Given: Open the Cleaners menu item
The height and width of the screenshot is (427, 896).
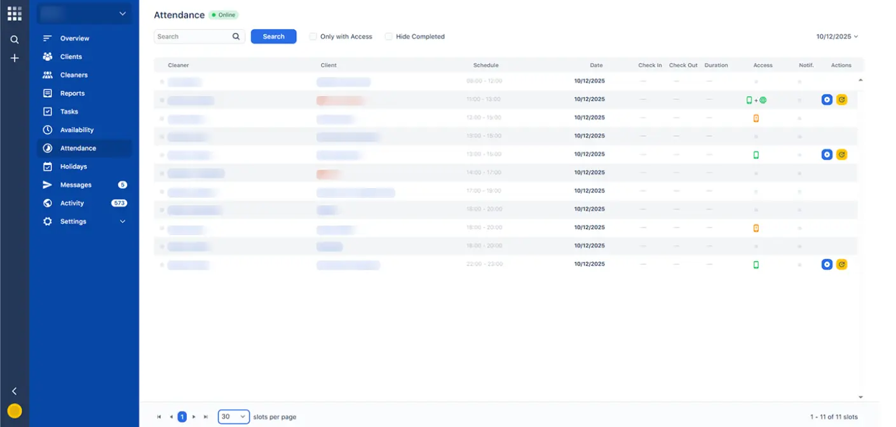Looking at the screenshot, I should point(74,75).
